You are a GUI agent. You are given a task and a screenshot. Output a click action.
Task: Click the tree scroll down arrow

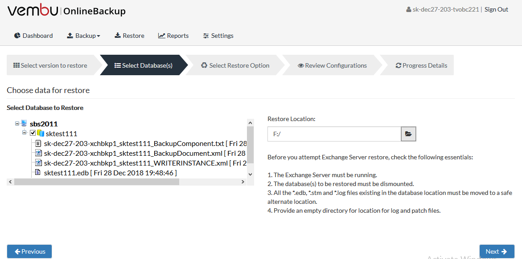(x=251, y=174)
